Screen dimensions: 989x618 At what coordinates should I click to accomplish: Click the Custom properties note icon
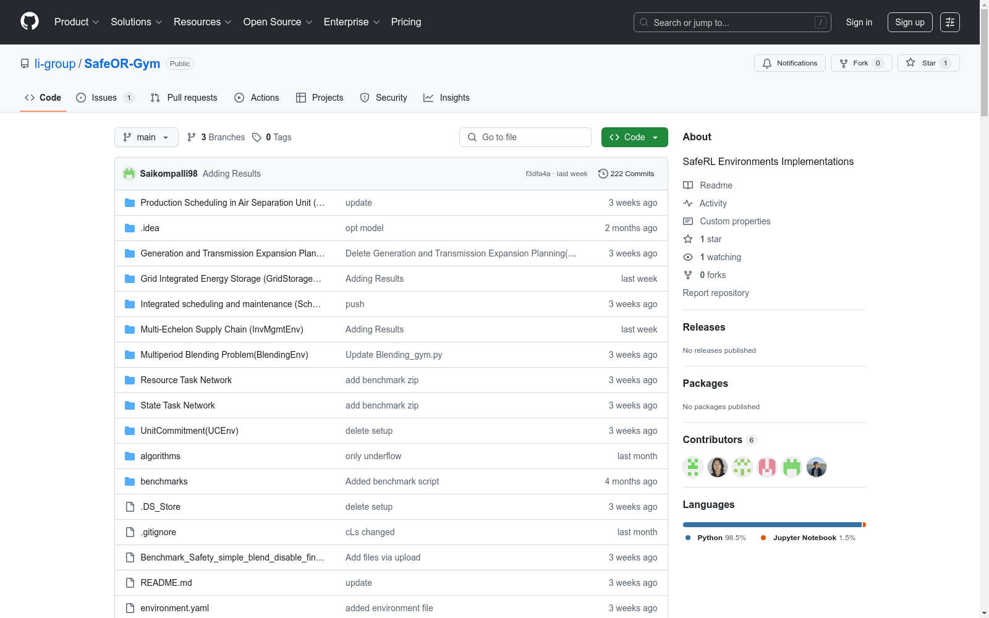(x=688, y=221)
